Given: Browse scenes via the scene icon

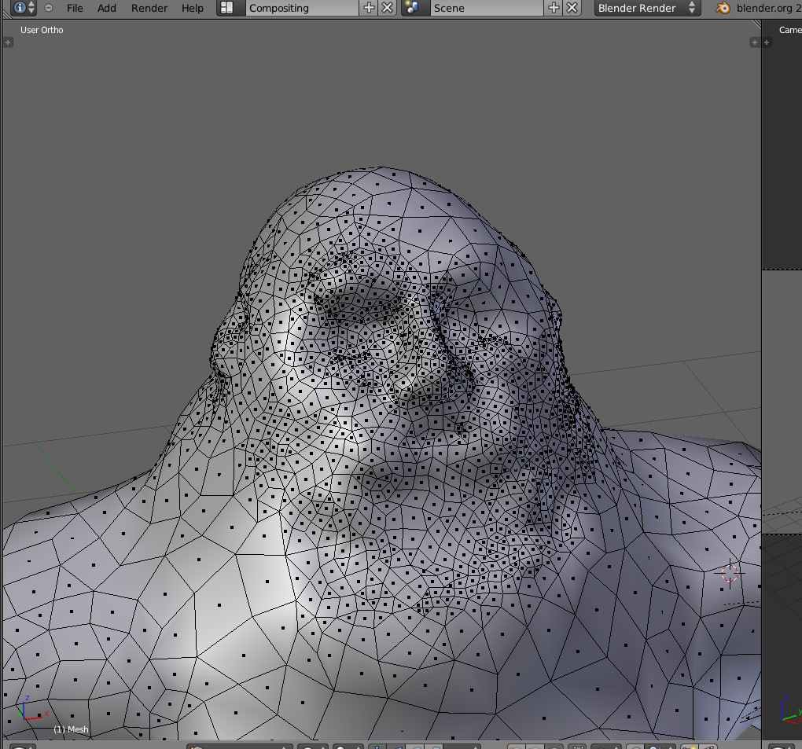Looking at the screenshot, I should click(x=412, y=8).
